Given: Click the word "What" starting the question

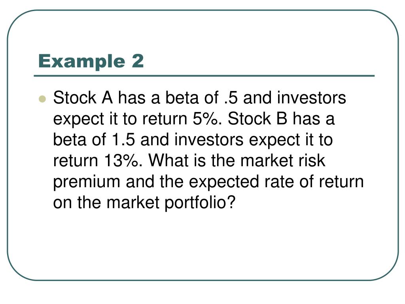Looking at the screenshot, I should [168, 161].
